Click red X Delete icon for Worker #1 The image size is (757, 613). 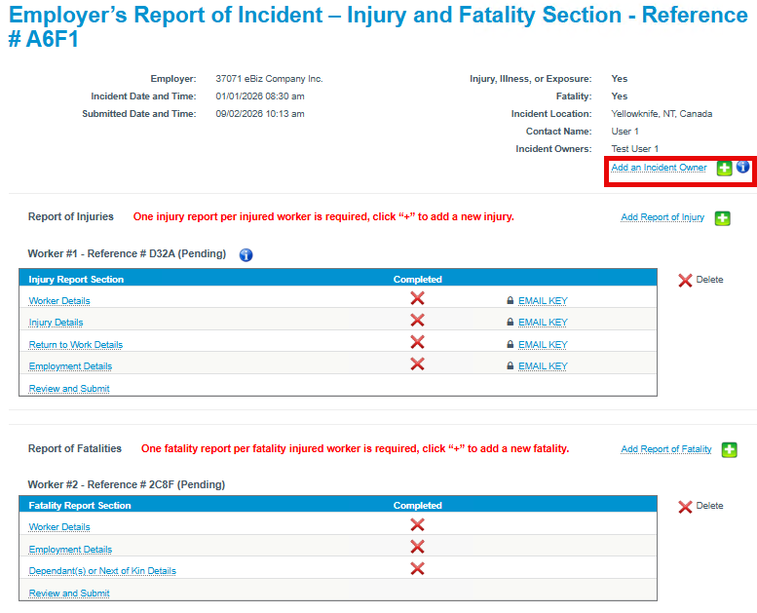click(685, 280)
